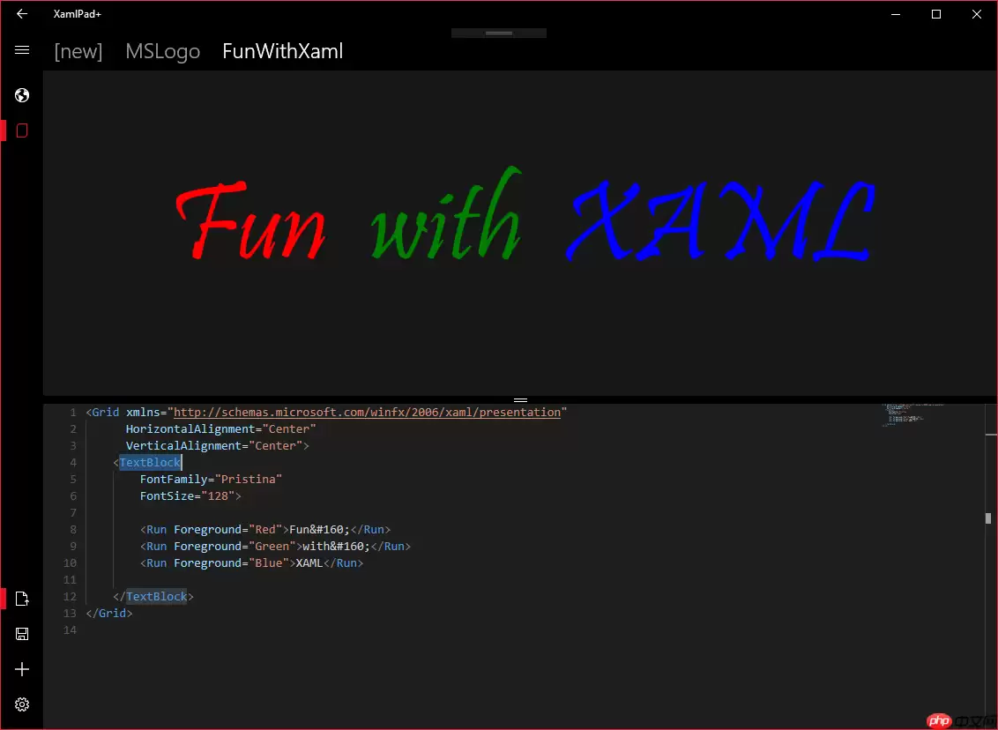The image size is (998, 730).
Task: Click the save floppy disk icon
Action: pyautogui.click(x=22, y=633)
